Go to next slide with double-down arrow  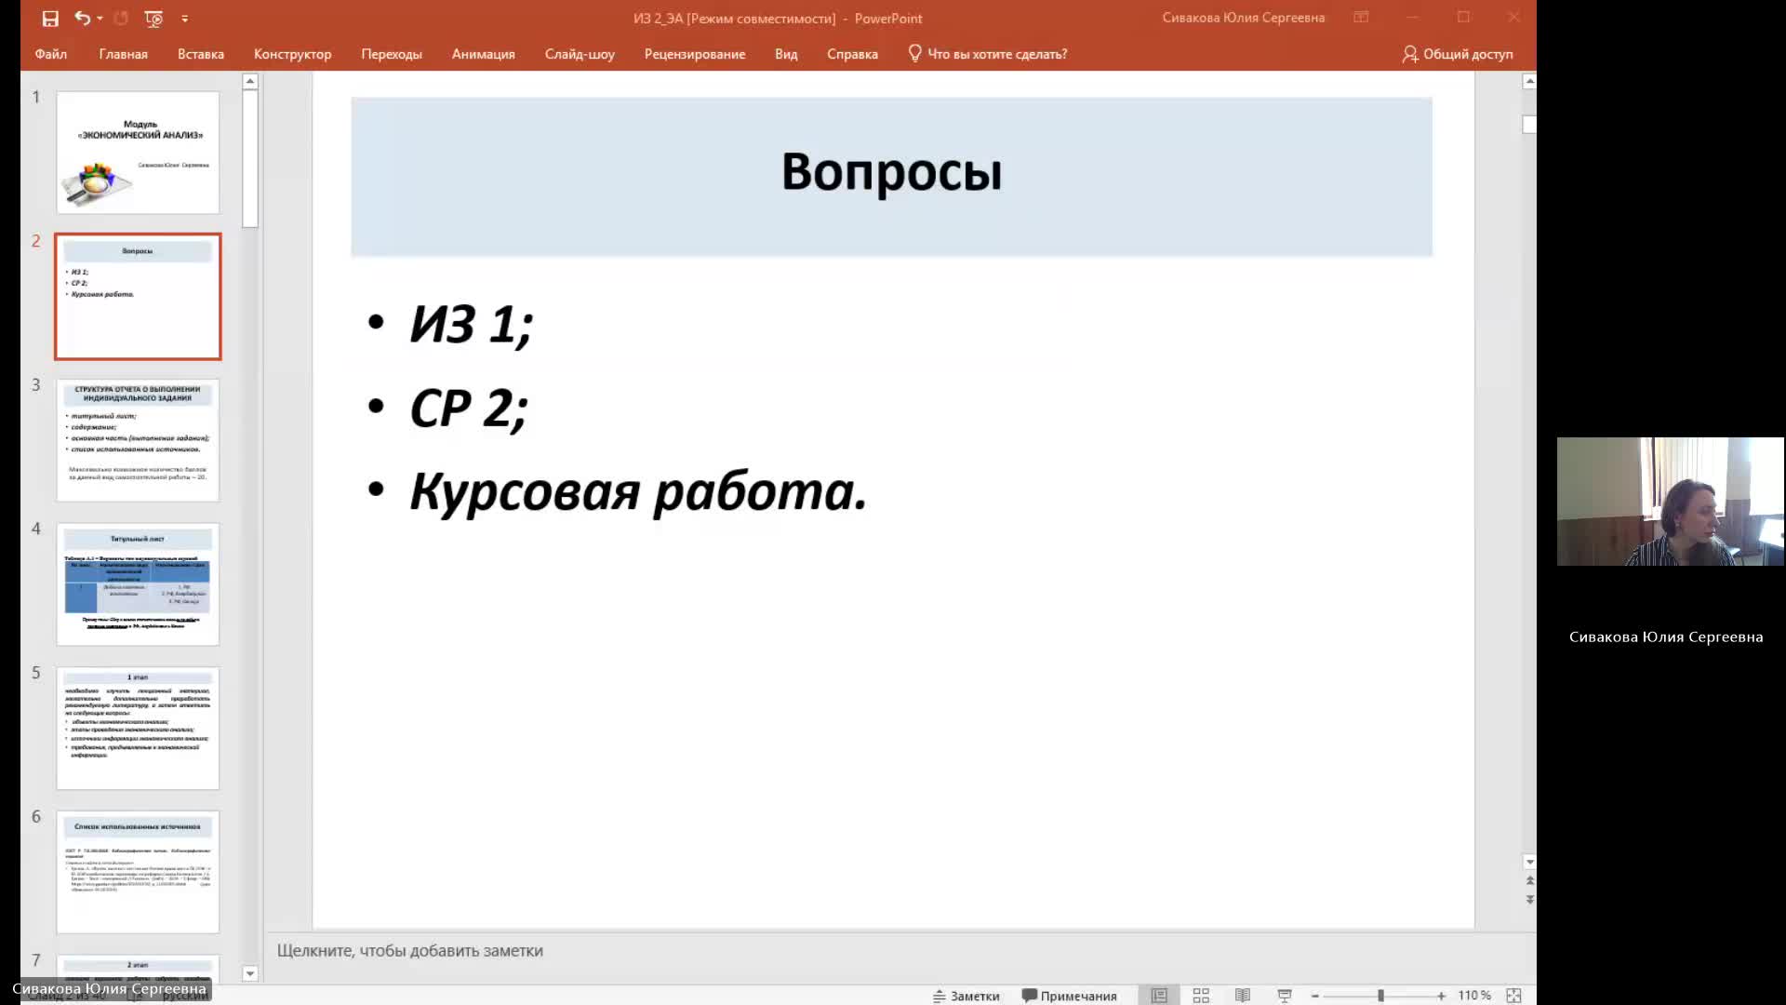1529,900
